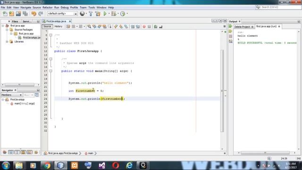
Task: Switch to the Services tab
Action: 27,21
